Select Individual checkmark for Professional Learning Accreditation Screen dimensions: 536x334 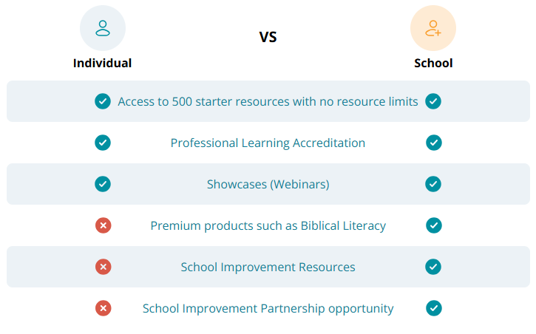click(103, 143)
